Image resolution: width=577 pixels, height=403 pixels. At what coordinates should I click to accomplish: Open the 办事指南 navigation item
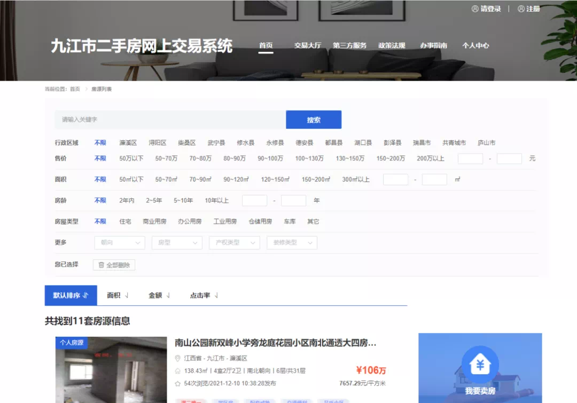coord(434,45)
